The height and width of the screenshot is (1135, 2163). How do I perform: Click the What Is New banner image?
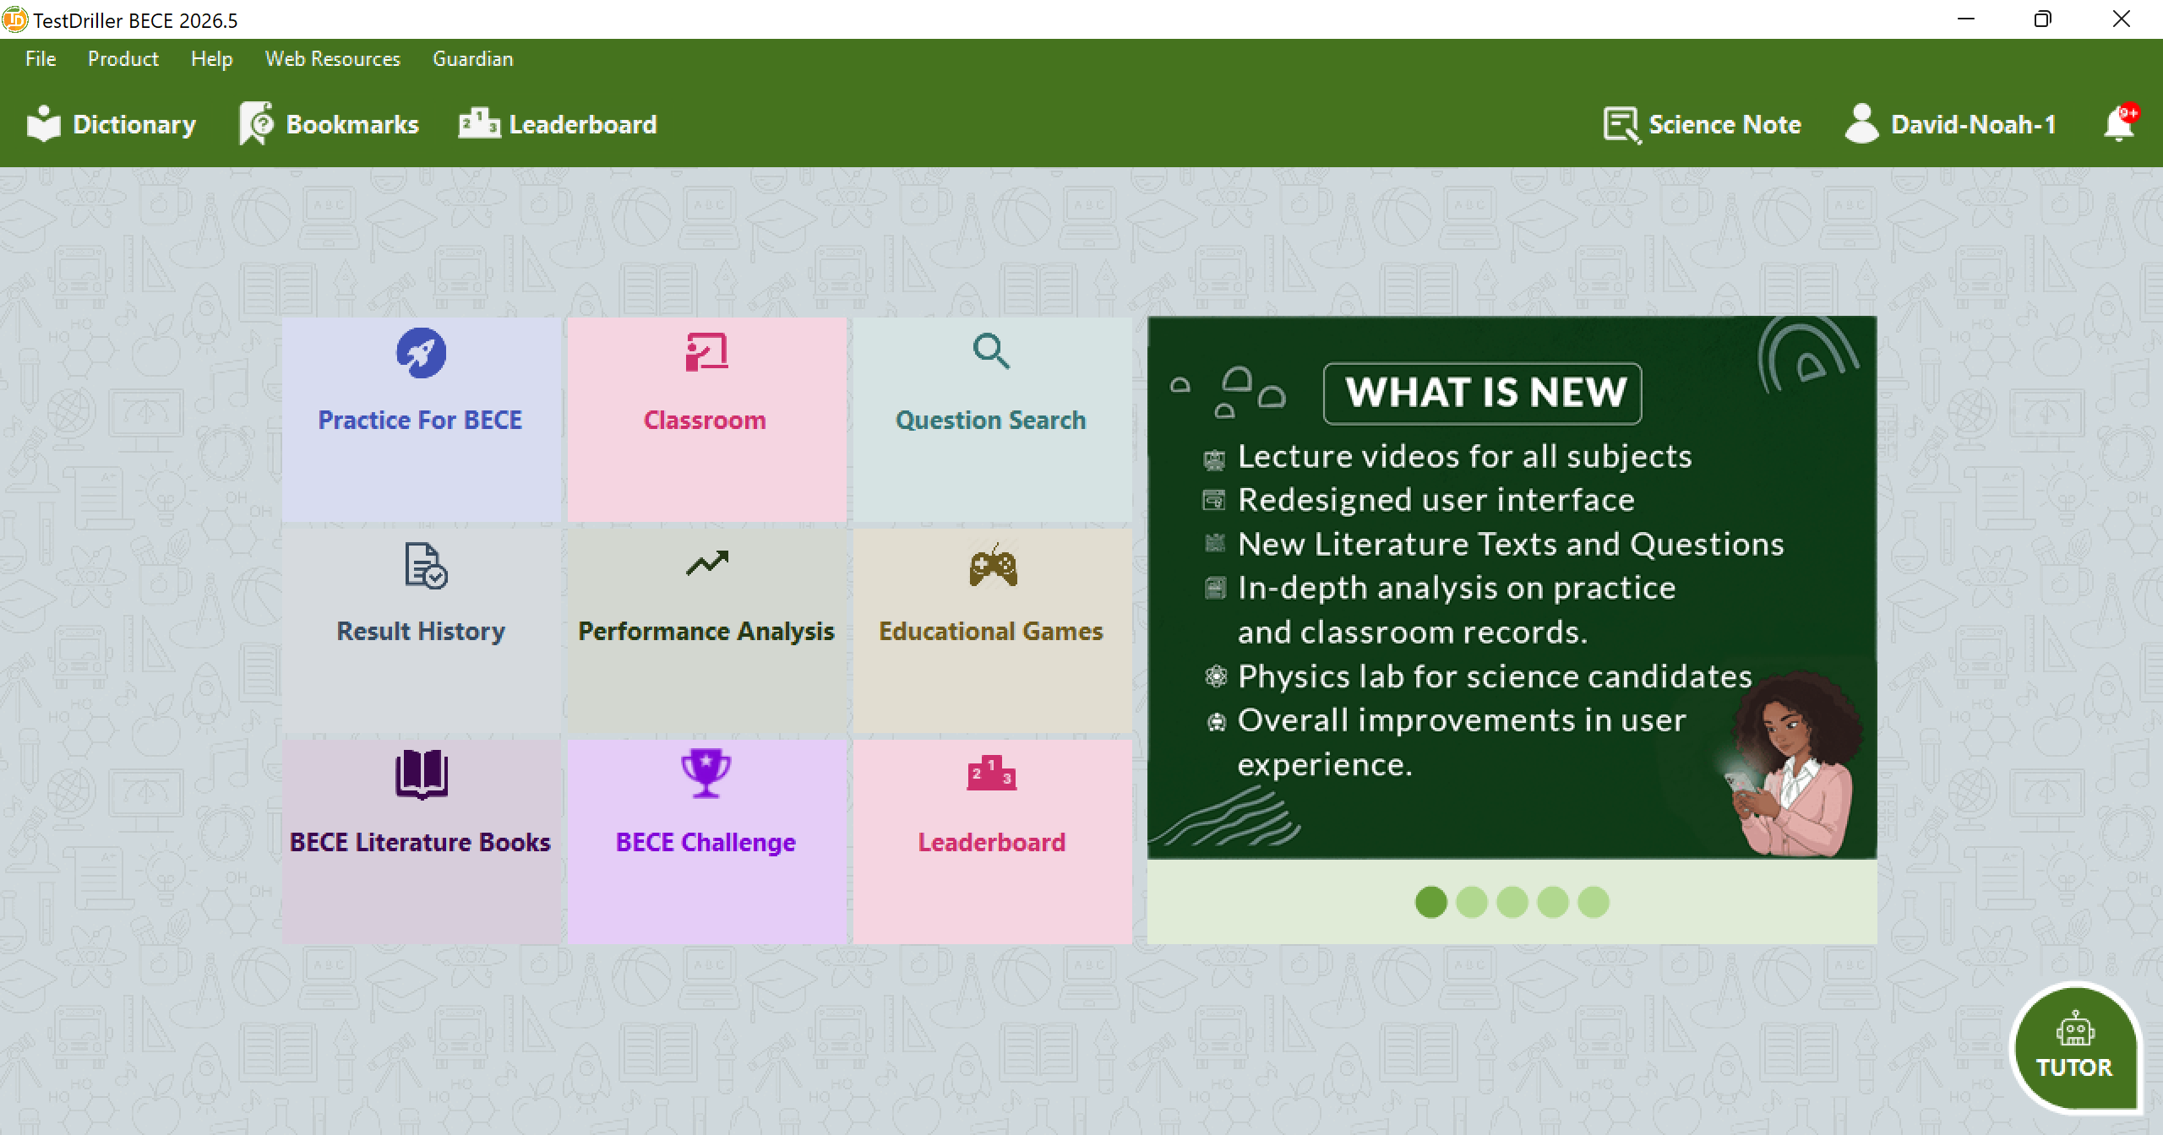tap(1512, 588)
